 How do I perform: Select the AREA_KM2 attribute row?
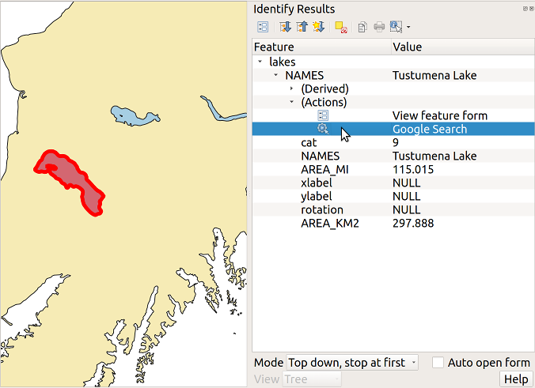(330, 223)
